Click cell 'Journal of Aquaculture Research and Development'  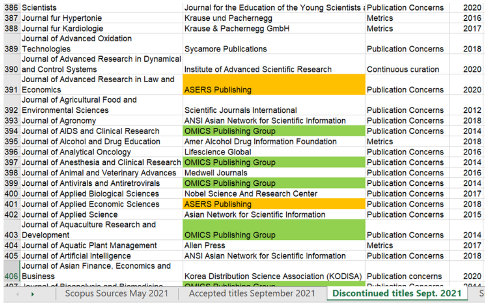pyautogui.click(x=102, y=230)
